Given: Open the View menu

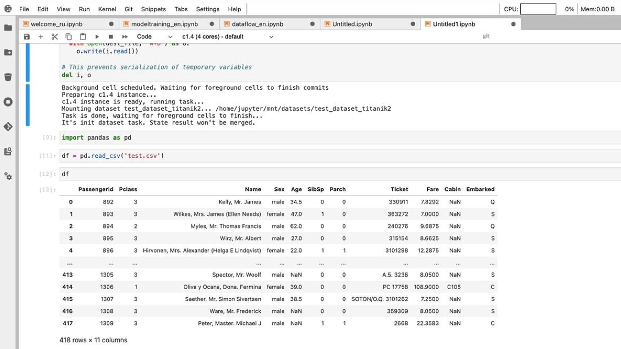Looking at the screenshot, I should 63,9.
